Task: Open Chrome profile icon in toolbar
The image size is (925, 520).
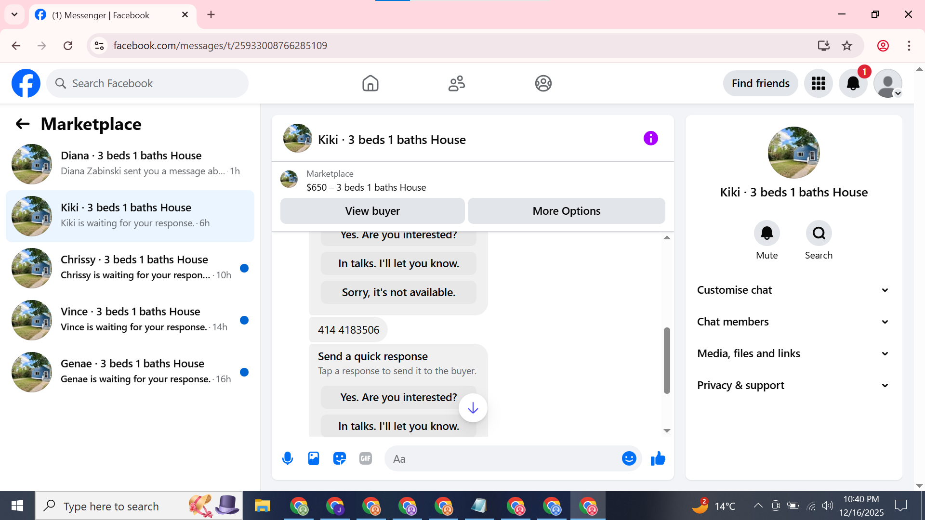Action: [x=883, y=46]
